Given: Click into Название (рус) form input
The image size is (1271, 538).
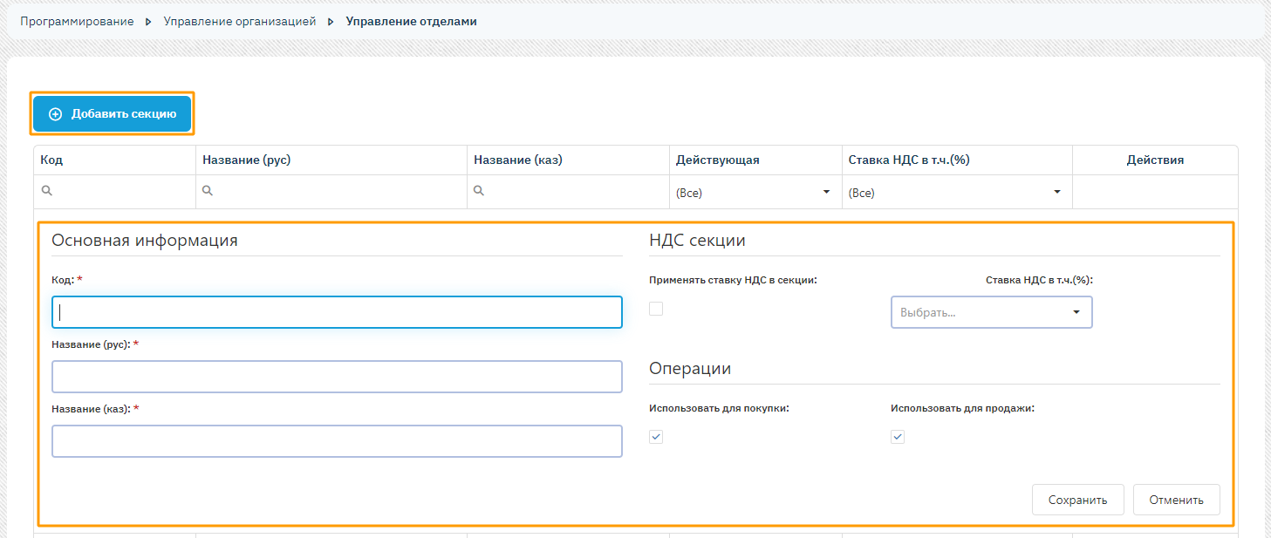Looking at the screenshot, I should click(x=337, y=377).
